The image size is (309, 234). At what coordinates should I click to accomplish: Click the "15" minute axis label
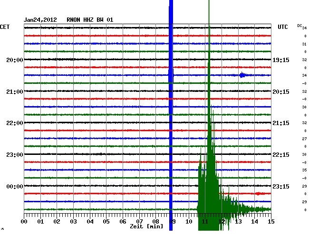click(271, 222)
